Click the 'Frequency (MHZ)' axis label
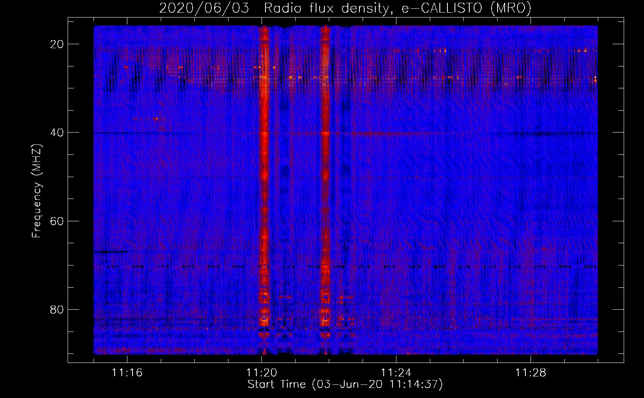This screenshot has height=398, width=644. [37, 191]
